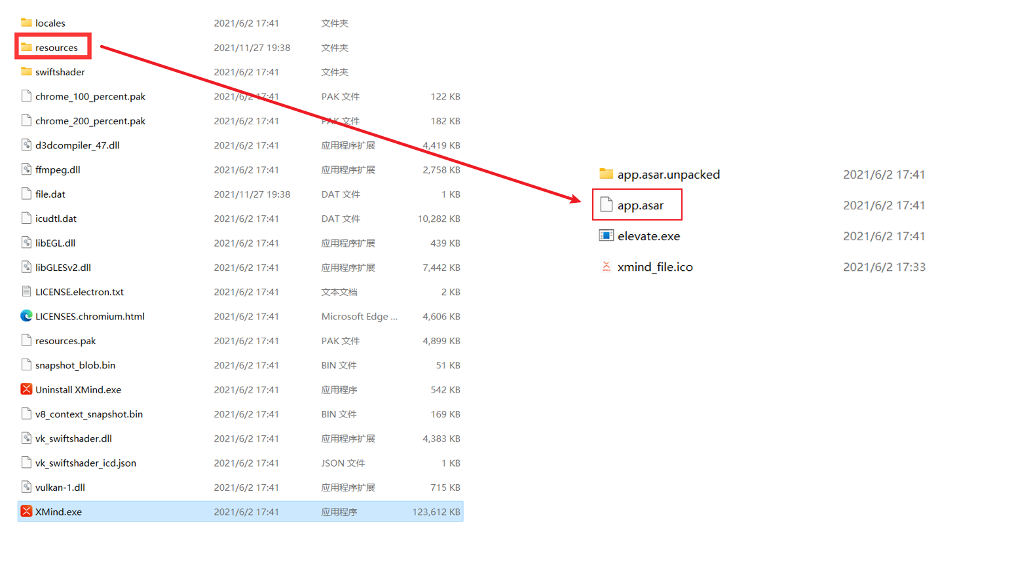Select the resources.pak file icon

(x=26, y=340)
